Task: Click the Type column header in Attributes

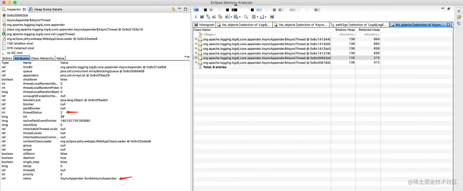Action: coord(5,63)
